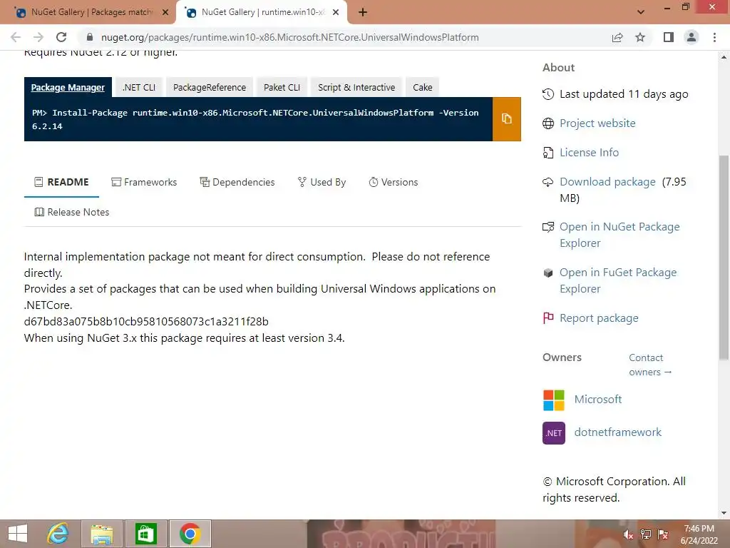Open the License Info link
The width and height of the screenshot is (730, 548).
pyautogui.click(x=589, y=153)
